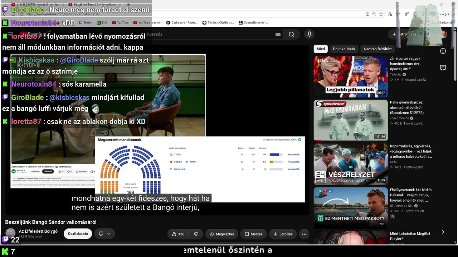Image resolution: width=458 pixels, height=257 pixels.
Task: Open Ez mentheti meg Paksot thumbnail
Action: [x=351, y=208]
